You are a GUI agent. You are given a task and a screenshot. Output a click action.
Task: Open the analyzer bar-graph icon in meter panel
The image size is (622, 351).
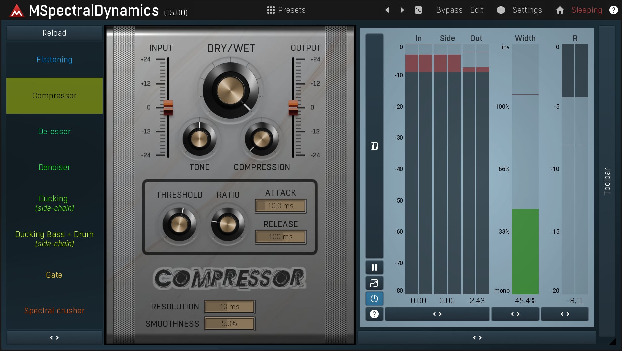(374, 146)
